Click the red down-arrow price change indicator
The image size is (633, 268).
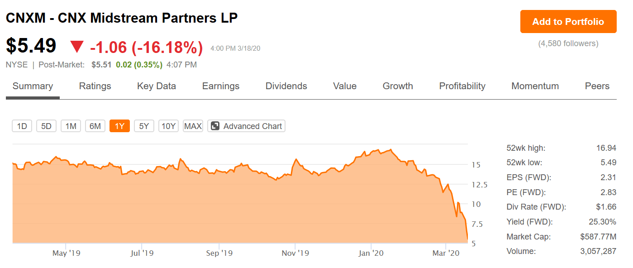point(77,47)
